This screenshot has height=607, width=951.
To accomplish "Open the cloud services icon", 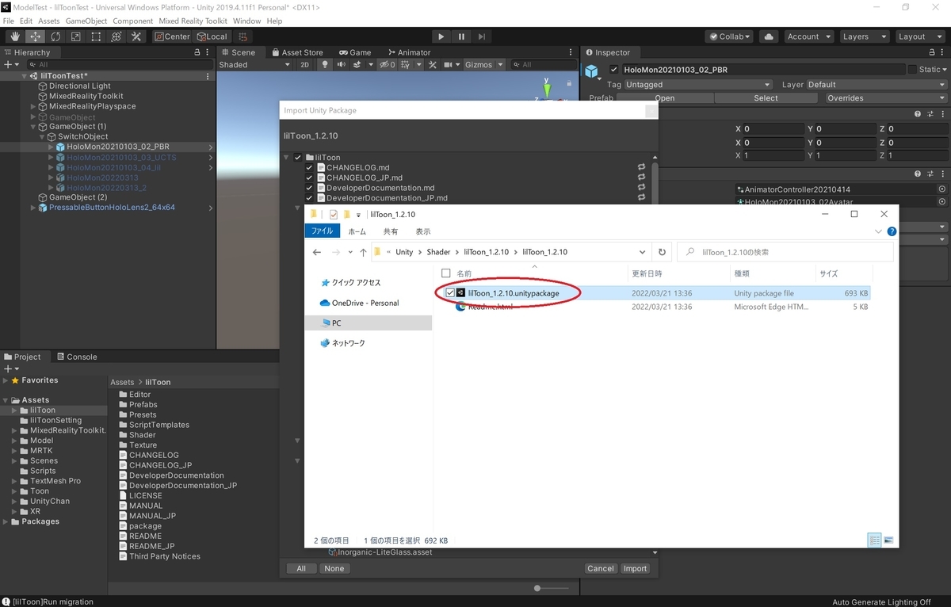I will click(x=768, y=36).
